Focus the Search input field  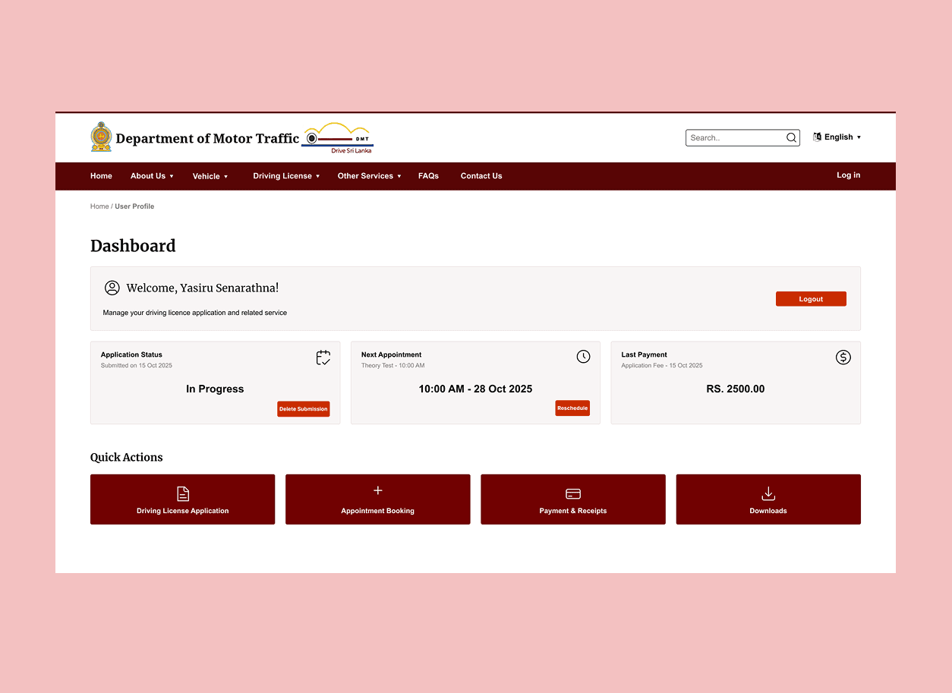(734, 138)
